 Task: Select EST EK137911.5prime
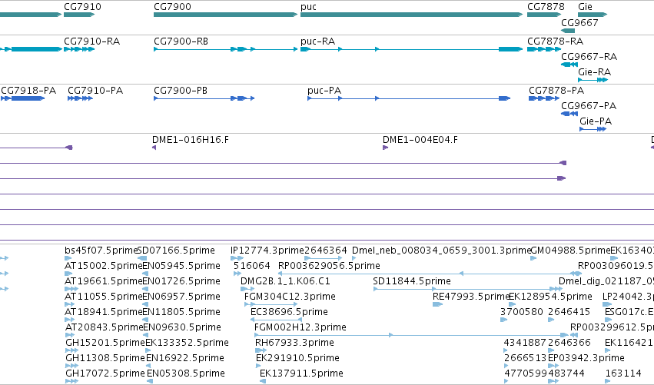(301, 373)
